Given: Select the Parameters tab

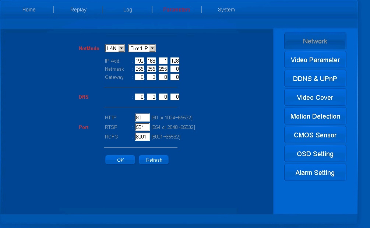Looking at the screenshot, I should [177, 10].
